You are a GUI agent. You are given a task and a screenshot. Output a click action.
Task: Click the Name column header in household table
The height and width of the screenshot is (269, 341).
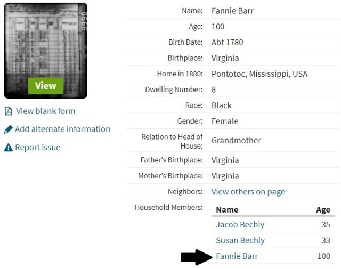(x=227, y=210)
